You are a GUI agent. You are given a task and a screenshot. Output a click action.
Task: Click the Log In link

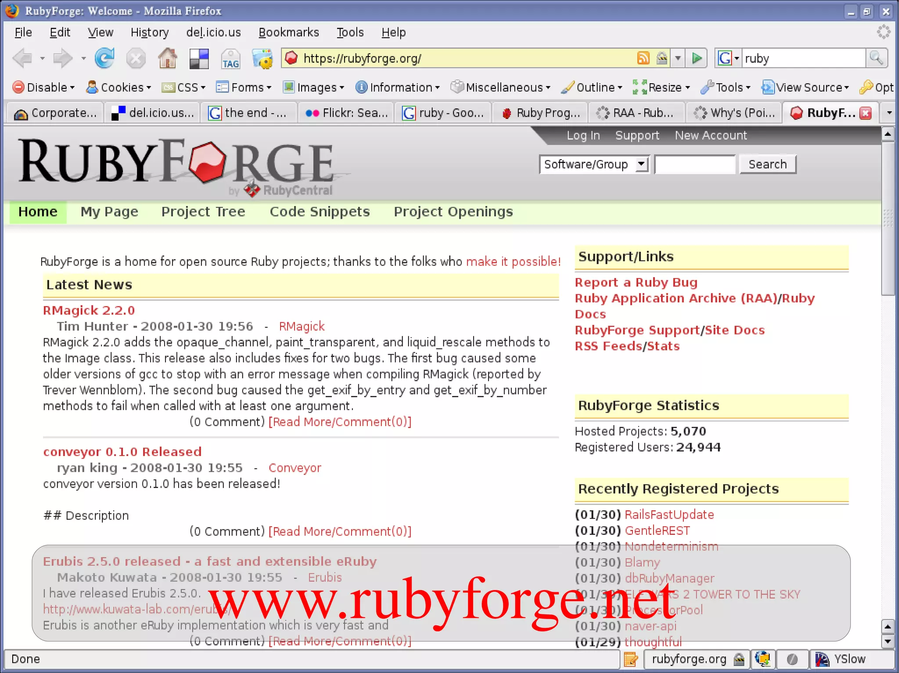tap(583, 135)
